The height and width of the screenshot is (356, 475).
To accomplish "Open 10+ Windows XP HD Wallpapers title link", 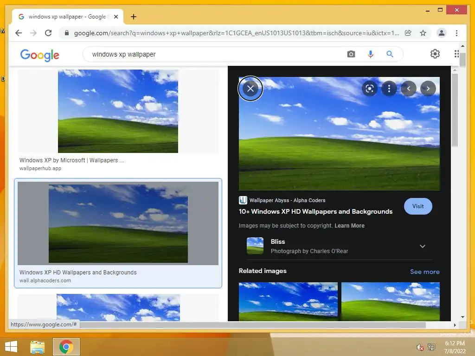I will pyautogui.click(x=315, y=211).
